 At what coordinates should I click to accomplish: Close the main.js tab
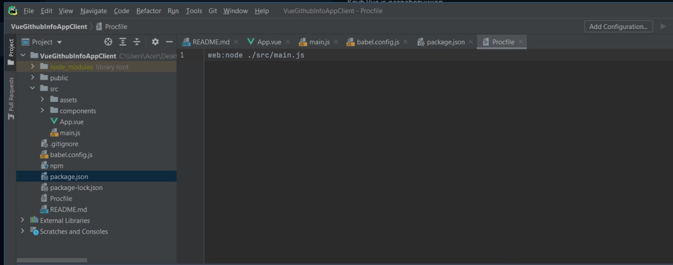[x=336, y=42]
